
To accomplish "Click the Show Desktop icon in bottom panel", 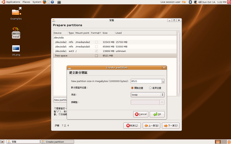I will [3, 141].
